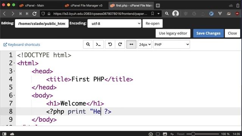
Task: Bookmark this page icon
Action: click(152, 14)
